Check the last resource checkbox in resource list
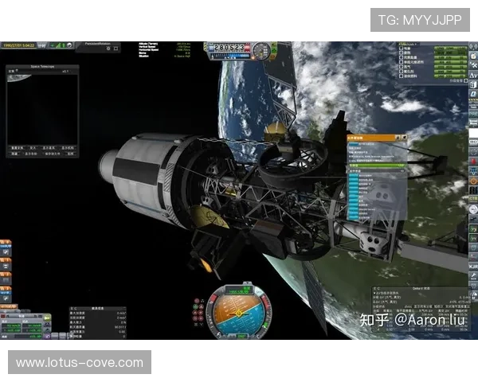Screen dimensions: 478x382 click(401, 75)
